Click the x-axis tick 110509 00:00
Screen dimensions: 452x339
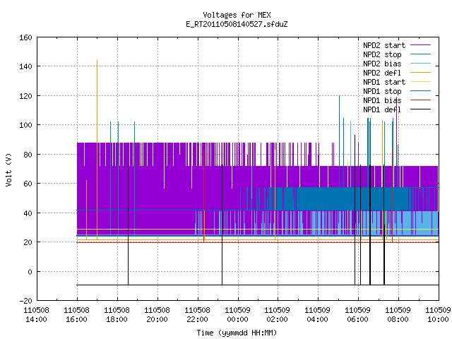click(x=237, y=315)
